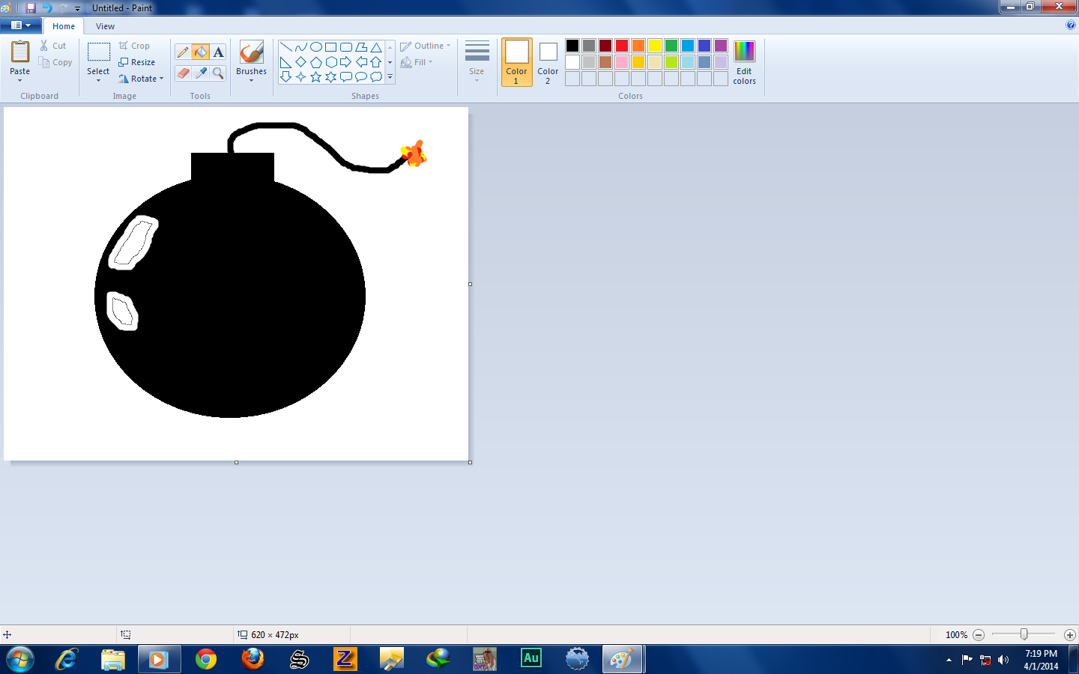Viewport: 1079px width, 674px height.
Task: Open Edit colors dialog
Action: click(x=744, y=62)
